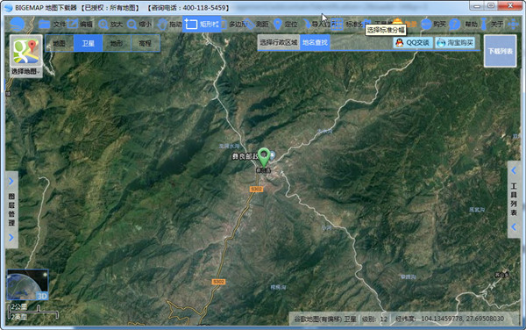This screenshot has width=526, height=330.
Task: Expand 图层管理 panel with top arrow
Action: coord(11,182)
